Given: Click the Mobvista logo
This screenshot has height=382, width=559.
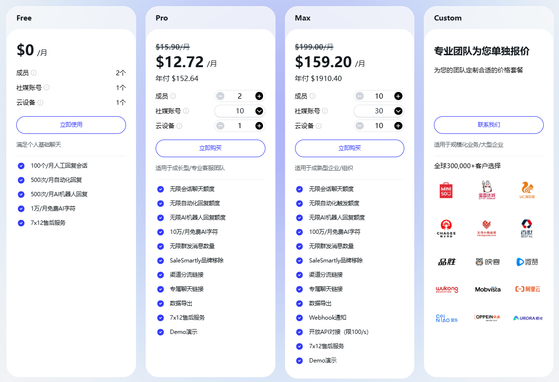Looking at the screenshot, I should tap(487, 289).
